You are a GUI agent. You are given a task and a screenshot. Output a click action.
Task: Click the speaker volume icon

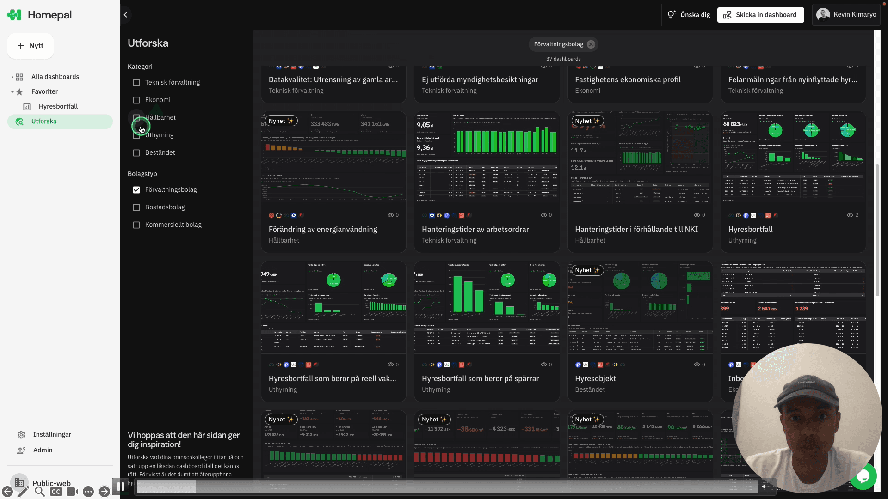(x=765, y=487)
